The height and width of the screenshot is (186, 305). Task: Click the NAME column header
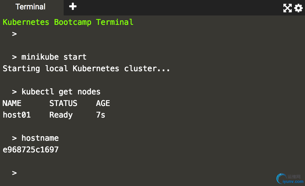pyautogui.click(x=12, y=103)
